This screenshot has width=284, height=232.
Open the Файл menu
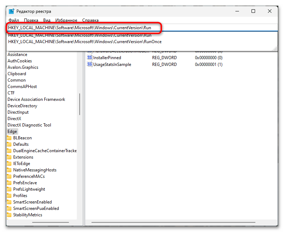click(14, 20)
